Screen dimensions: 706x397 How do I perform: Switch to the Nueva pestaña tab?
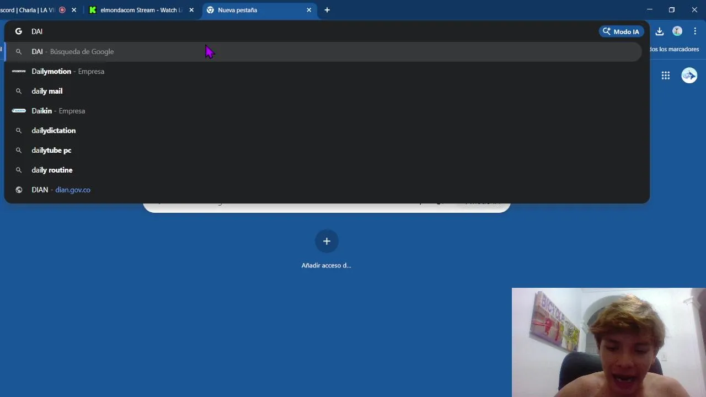click(259, 10)
